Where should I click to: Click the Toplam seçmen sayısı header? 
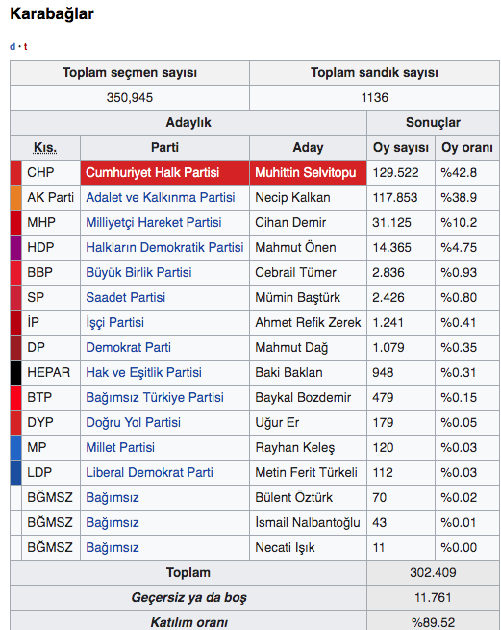pos(130,73)
